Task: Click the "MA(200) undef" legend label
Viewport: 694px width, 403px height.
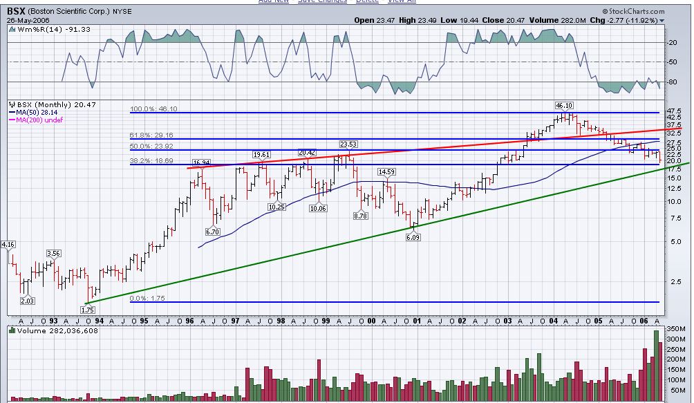Action: (x=40, y=120)
